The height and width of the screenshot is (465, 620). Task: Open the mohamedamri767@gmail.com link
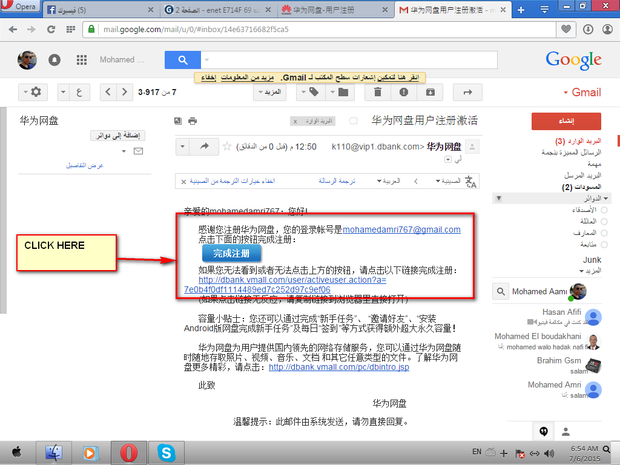pos(401,229)
